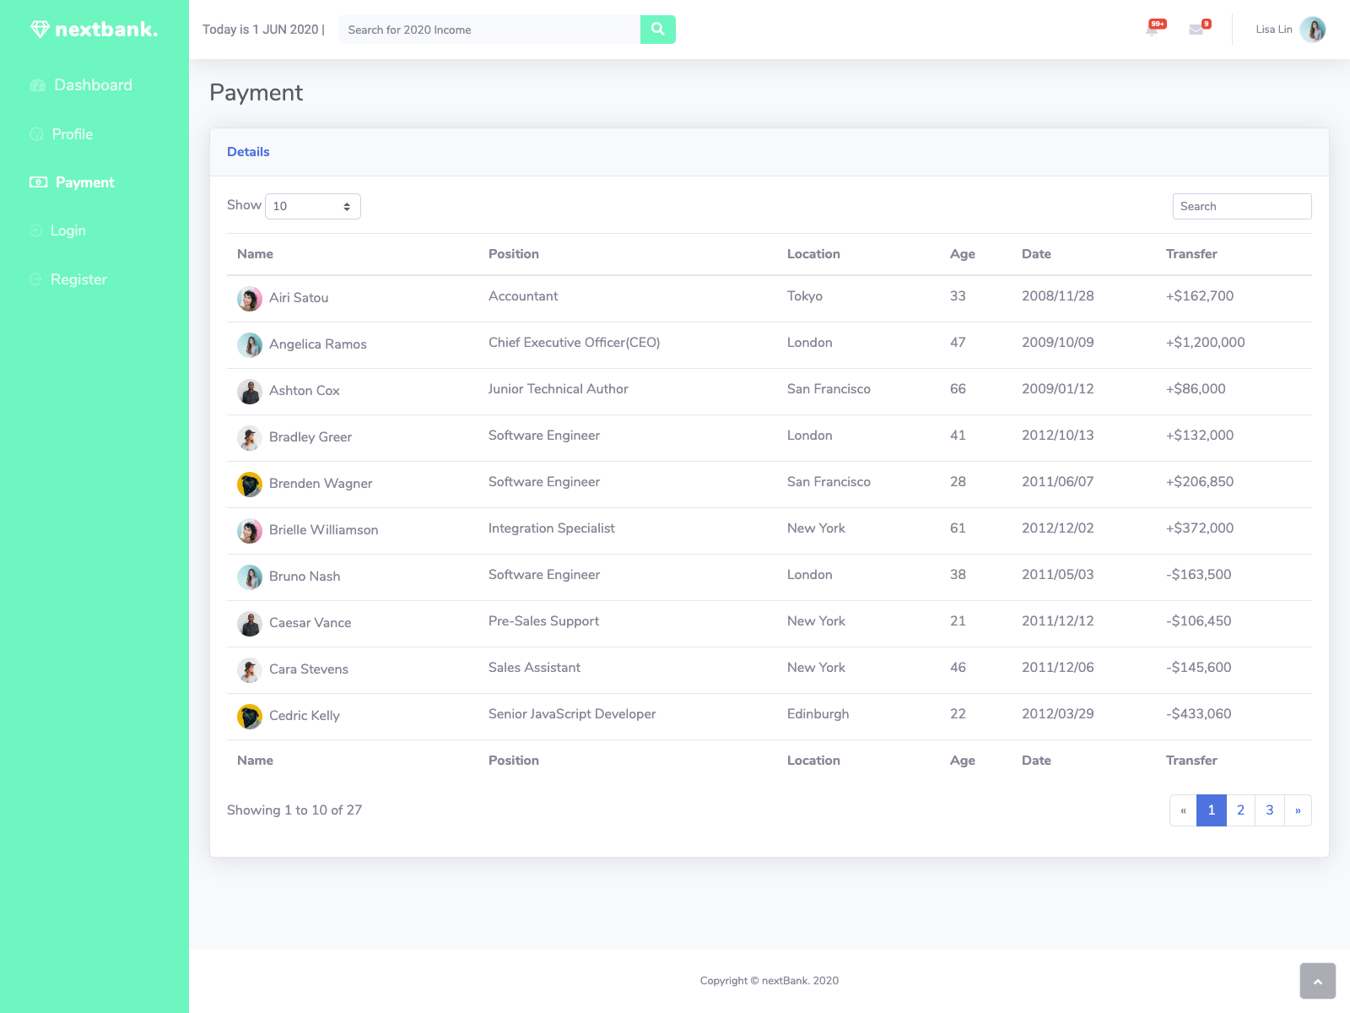
Task: Click Airi Satou's avatar picture
Action: [250, 299]
